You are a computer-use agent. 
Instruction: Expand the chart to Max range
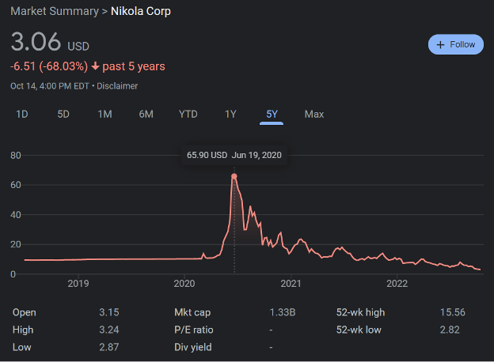(314, 114)
